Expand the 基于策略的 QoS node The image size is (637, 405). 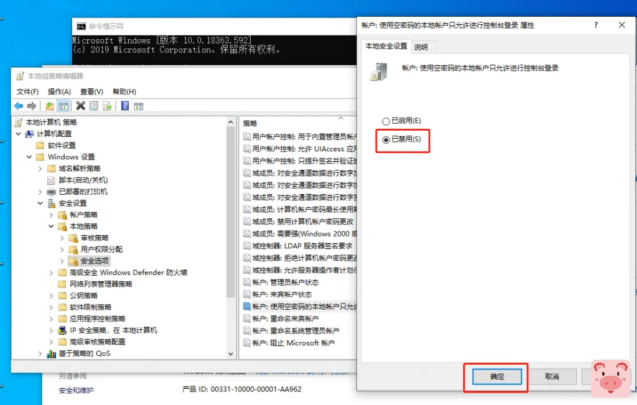[x=40, y=353]
